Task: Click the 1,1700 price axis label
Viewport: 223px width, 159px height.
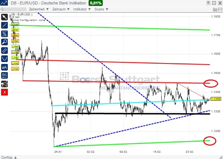Action: point(216,35)
